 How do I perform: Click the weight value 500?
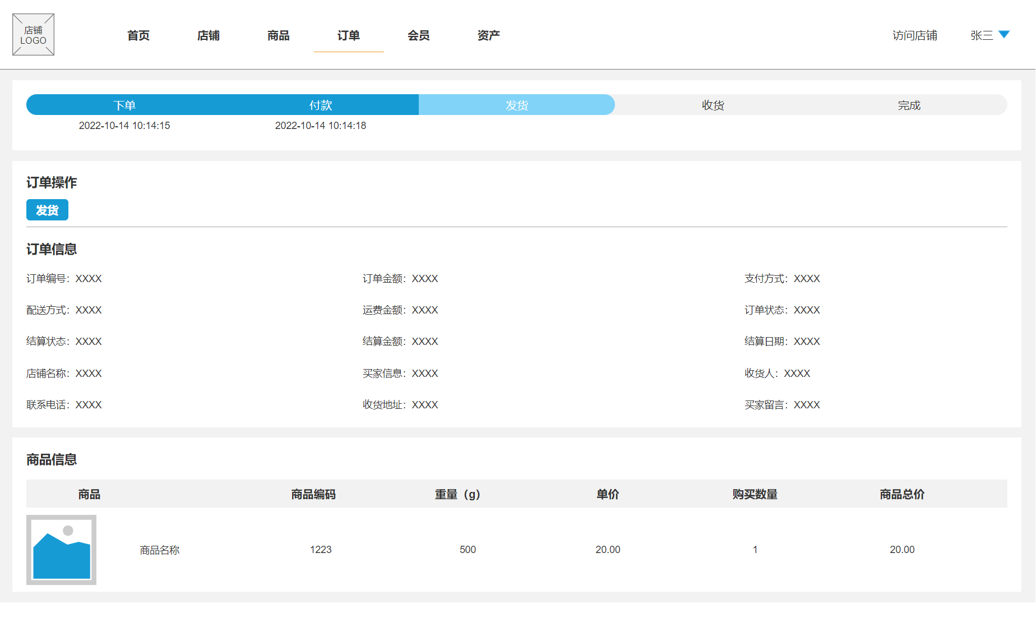point(468,550)
